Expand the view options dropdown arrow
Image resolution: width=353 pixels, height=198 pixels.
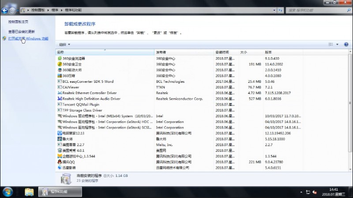pyautogui.click(x=337, y=44)
